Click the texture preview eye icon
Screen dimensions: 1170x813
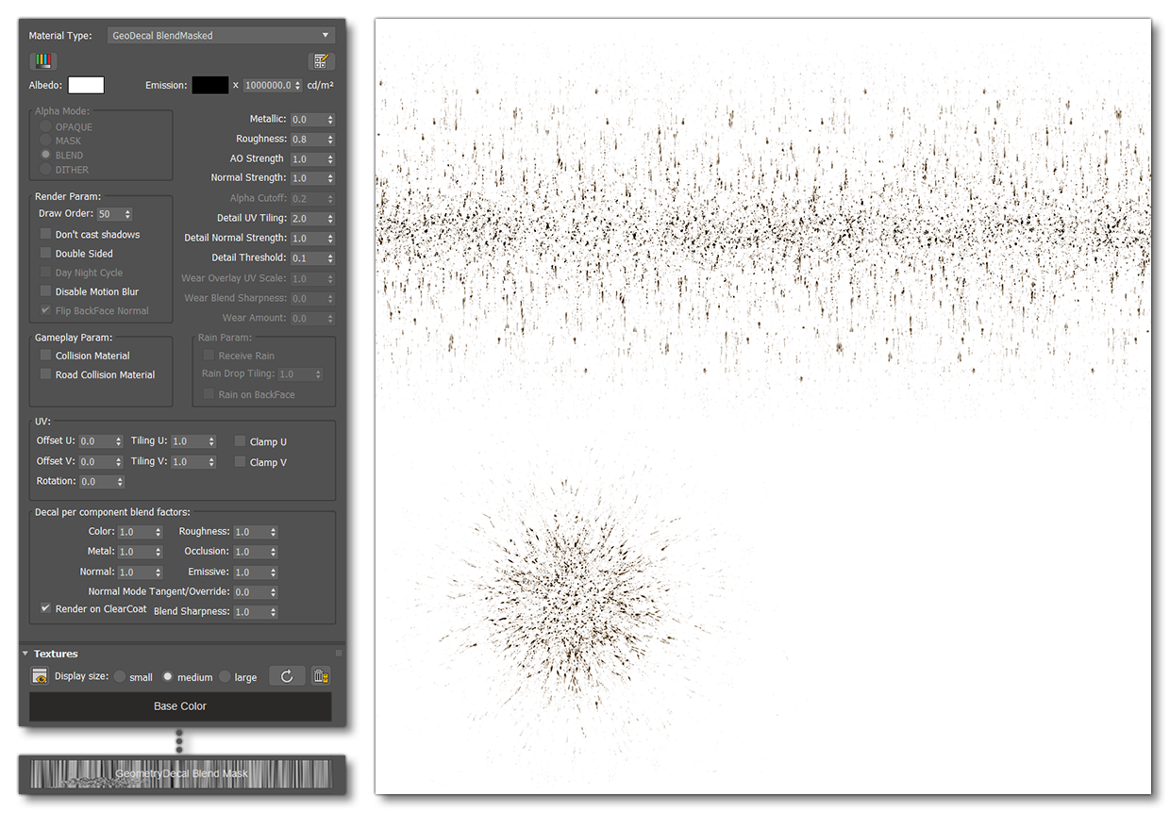pyautogui.click(x=39, y=675)
